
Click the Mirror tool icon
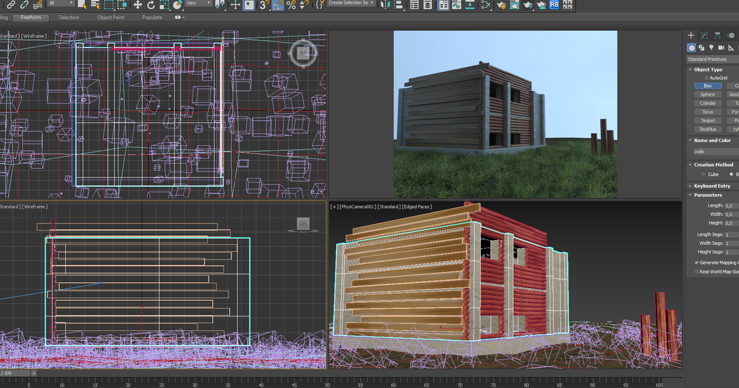[x=385, y=4]
